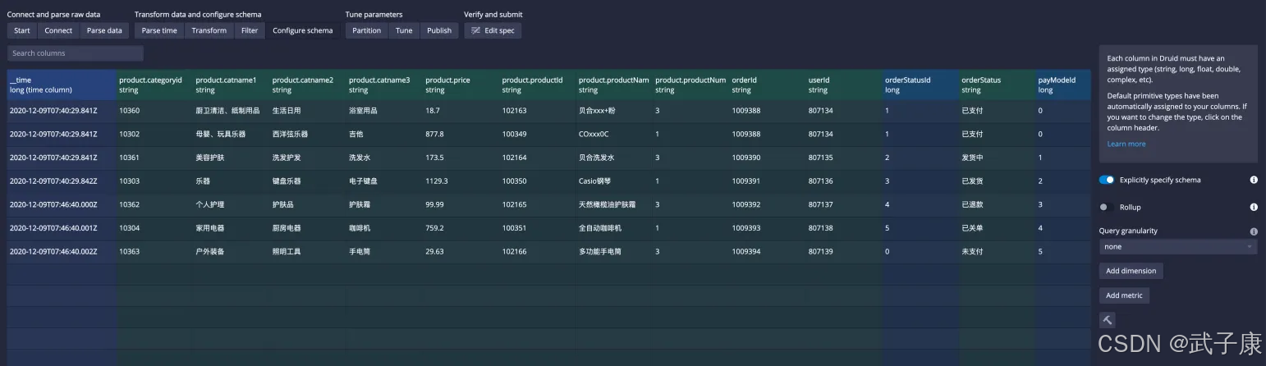
Task: Click the Add dimension button
Action: pyautogui.click(x=1131, y=271)
